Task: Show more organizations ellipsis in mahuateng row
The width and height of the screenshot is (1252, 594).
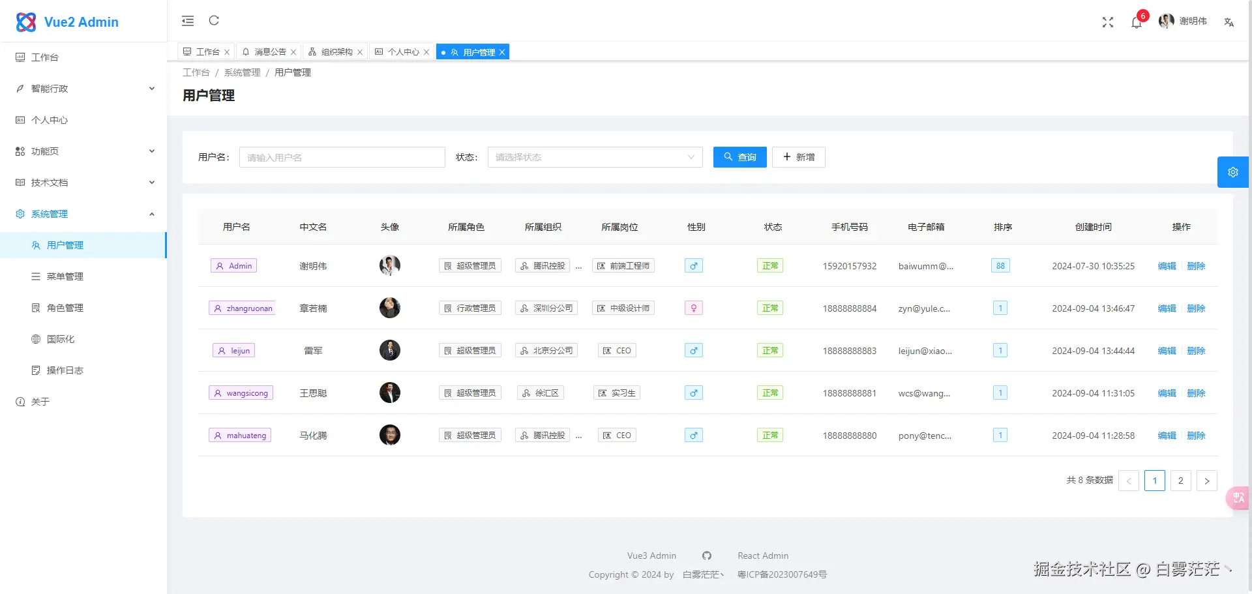Action: 578,436
